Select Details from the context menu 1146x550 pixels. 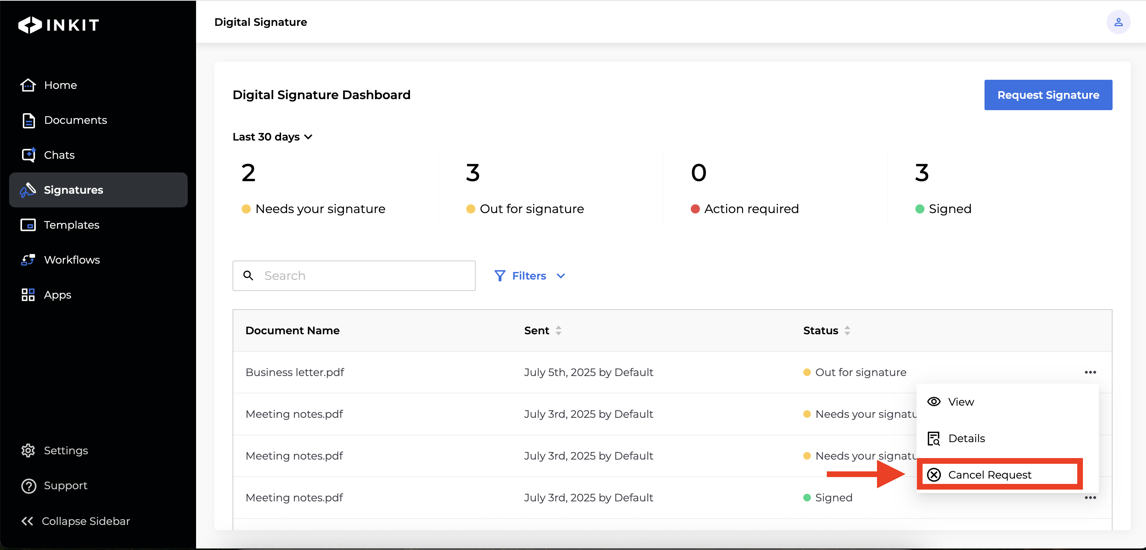[x=1007, y=438]
